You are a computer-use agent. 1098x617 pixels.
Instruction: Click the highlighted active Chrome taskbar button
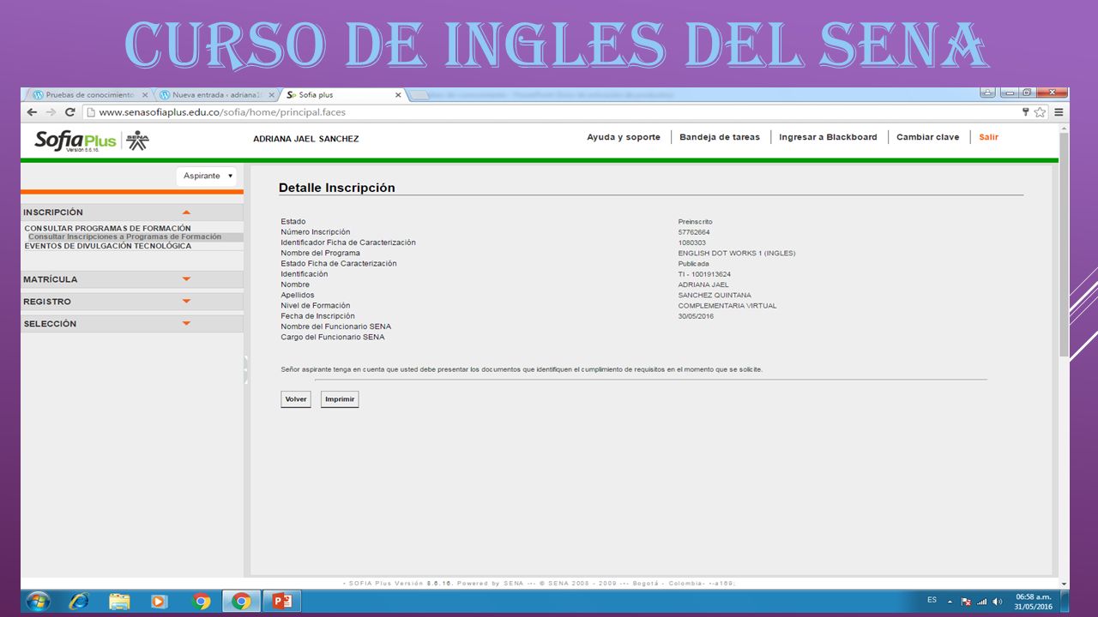241,602
